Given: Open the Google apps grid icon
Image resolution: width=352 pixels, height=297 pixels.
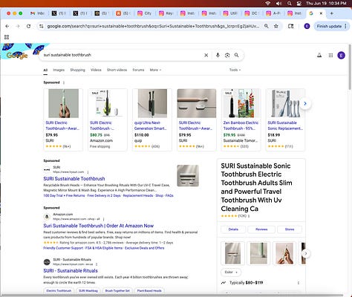Looking at the screenshot, I should point(330,55).
